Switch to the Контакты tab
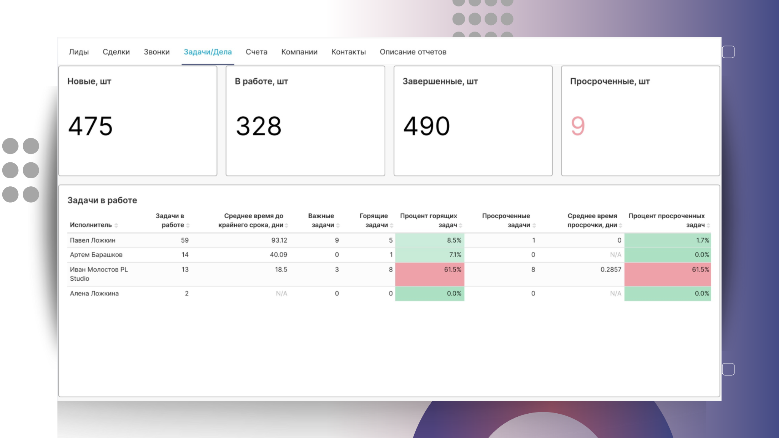 coord(348,52)
